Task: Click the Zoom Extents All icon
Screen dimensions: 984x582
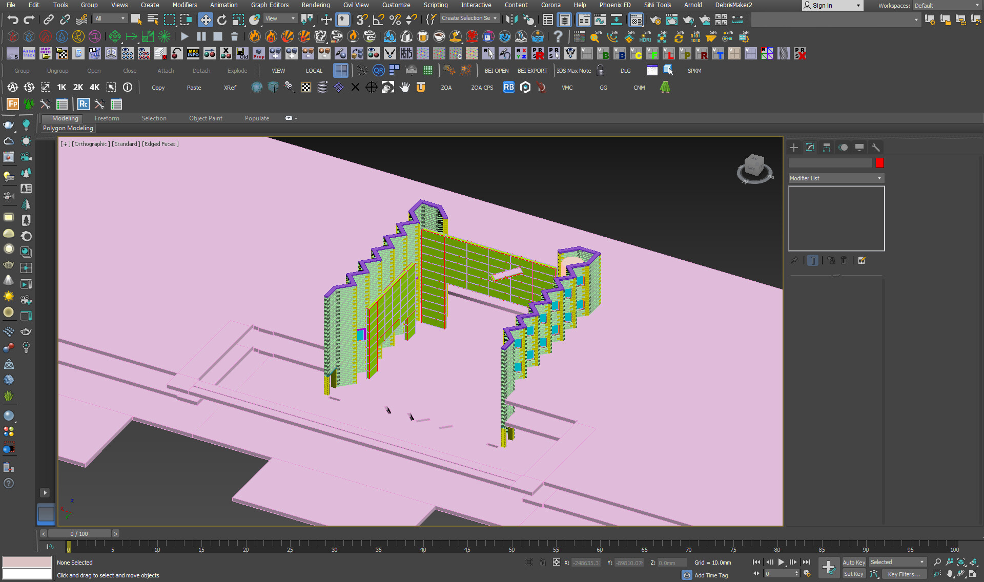Action: pyautogui.click(x=973, y=562)
